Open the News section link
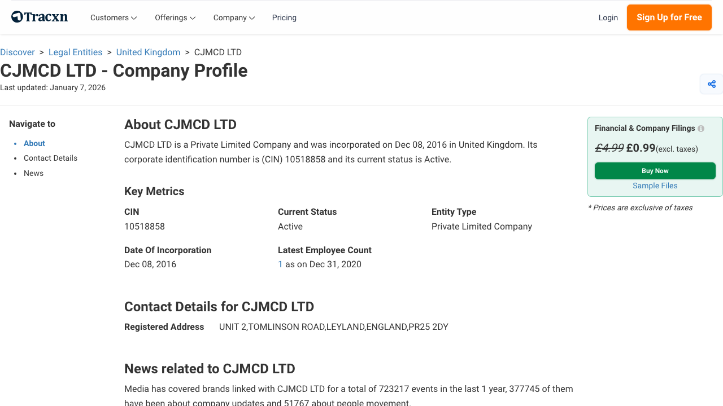The width and height of the screenshot is (723, 406). 33,173
